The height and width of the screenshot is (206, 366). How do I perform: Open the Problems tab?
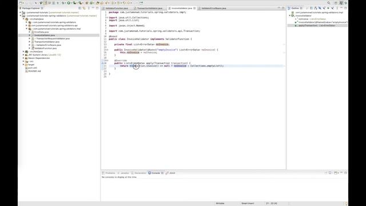[x=109, y=173]
